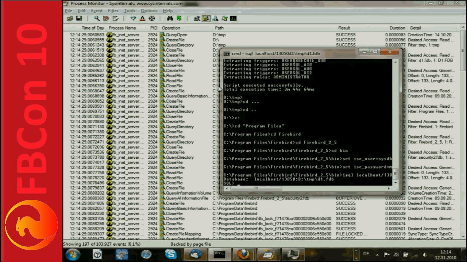Viewport: 467px width, 262px height.
Task: Toggle Show Profiling Events icon
Action: [233, 18]
